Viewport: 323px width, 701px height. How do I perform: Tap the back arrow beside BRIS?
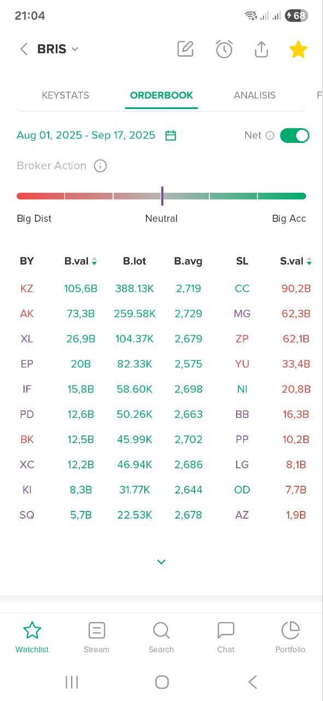24,49
